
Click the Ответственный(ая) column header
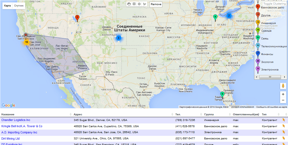(246, 114)
